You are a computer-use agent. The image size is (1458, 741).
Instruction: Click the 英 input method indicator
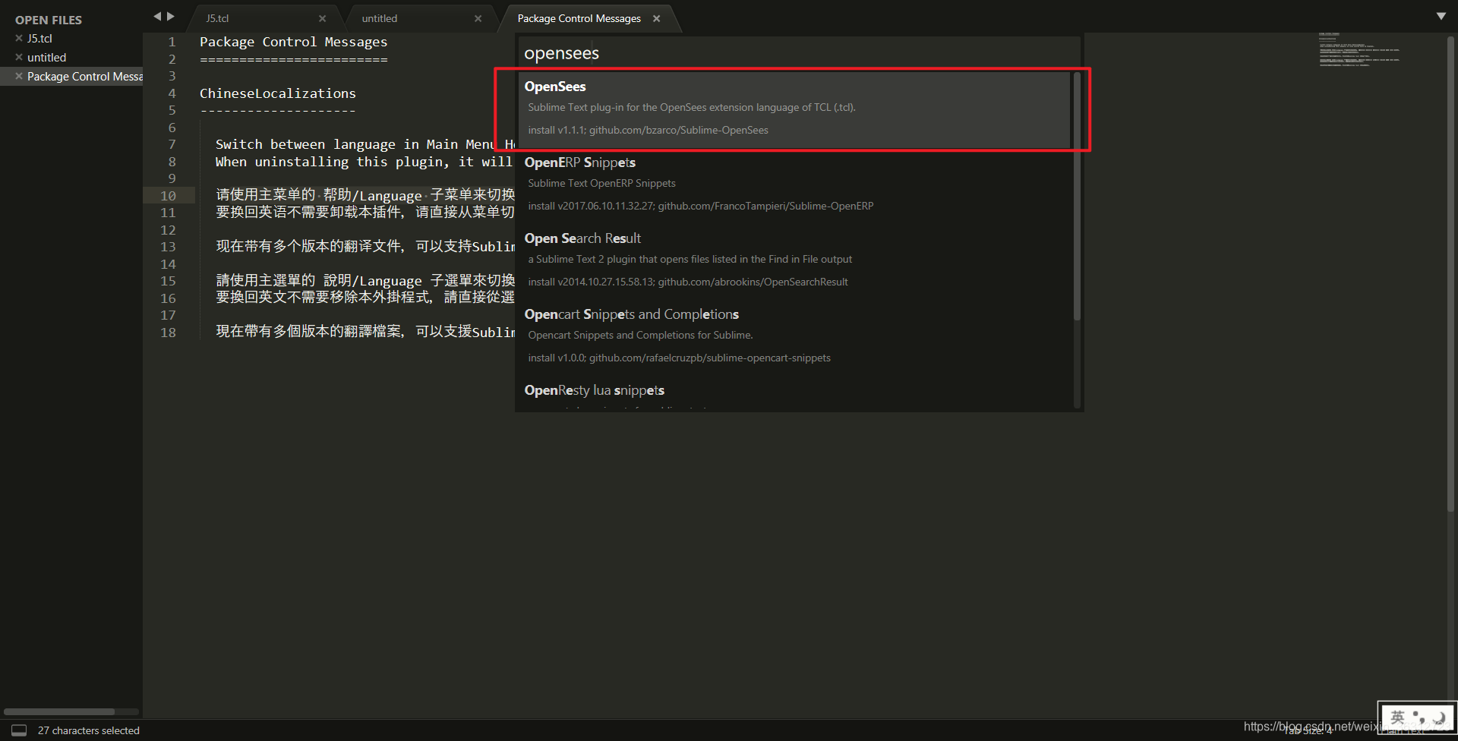click(1397, 717)
